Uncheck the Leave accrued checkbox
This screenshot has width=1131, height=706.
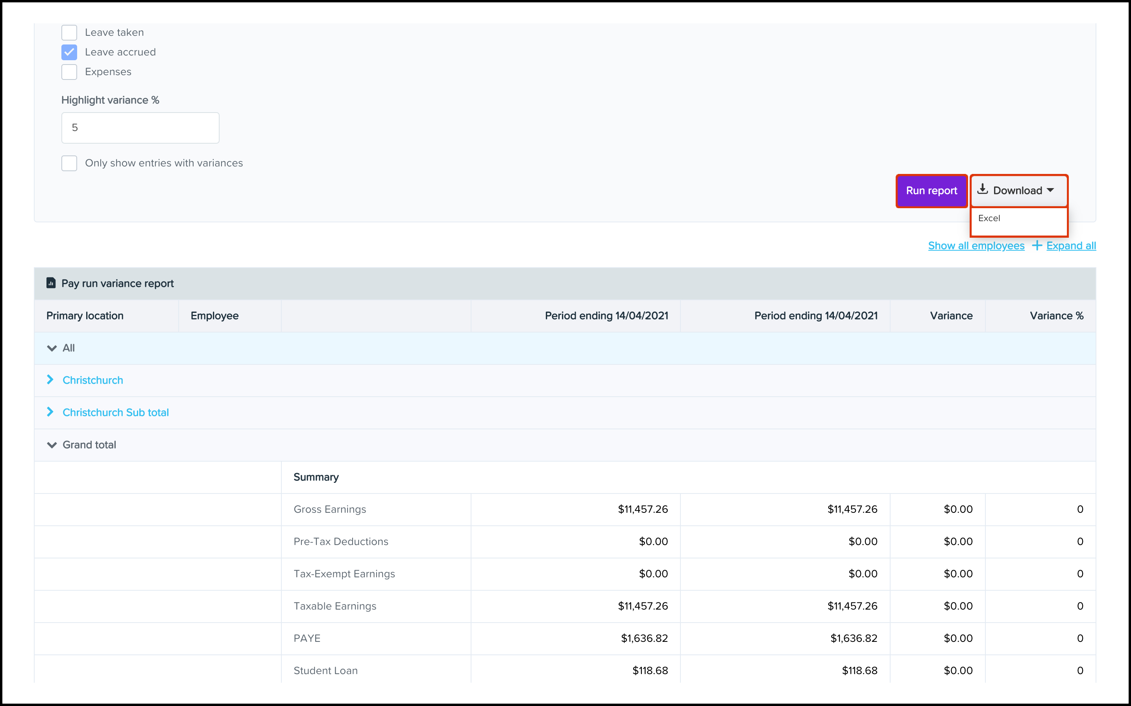click(x=69, y=52)
